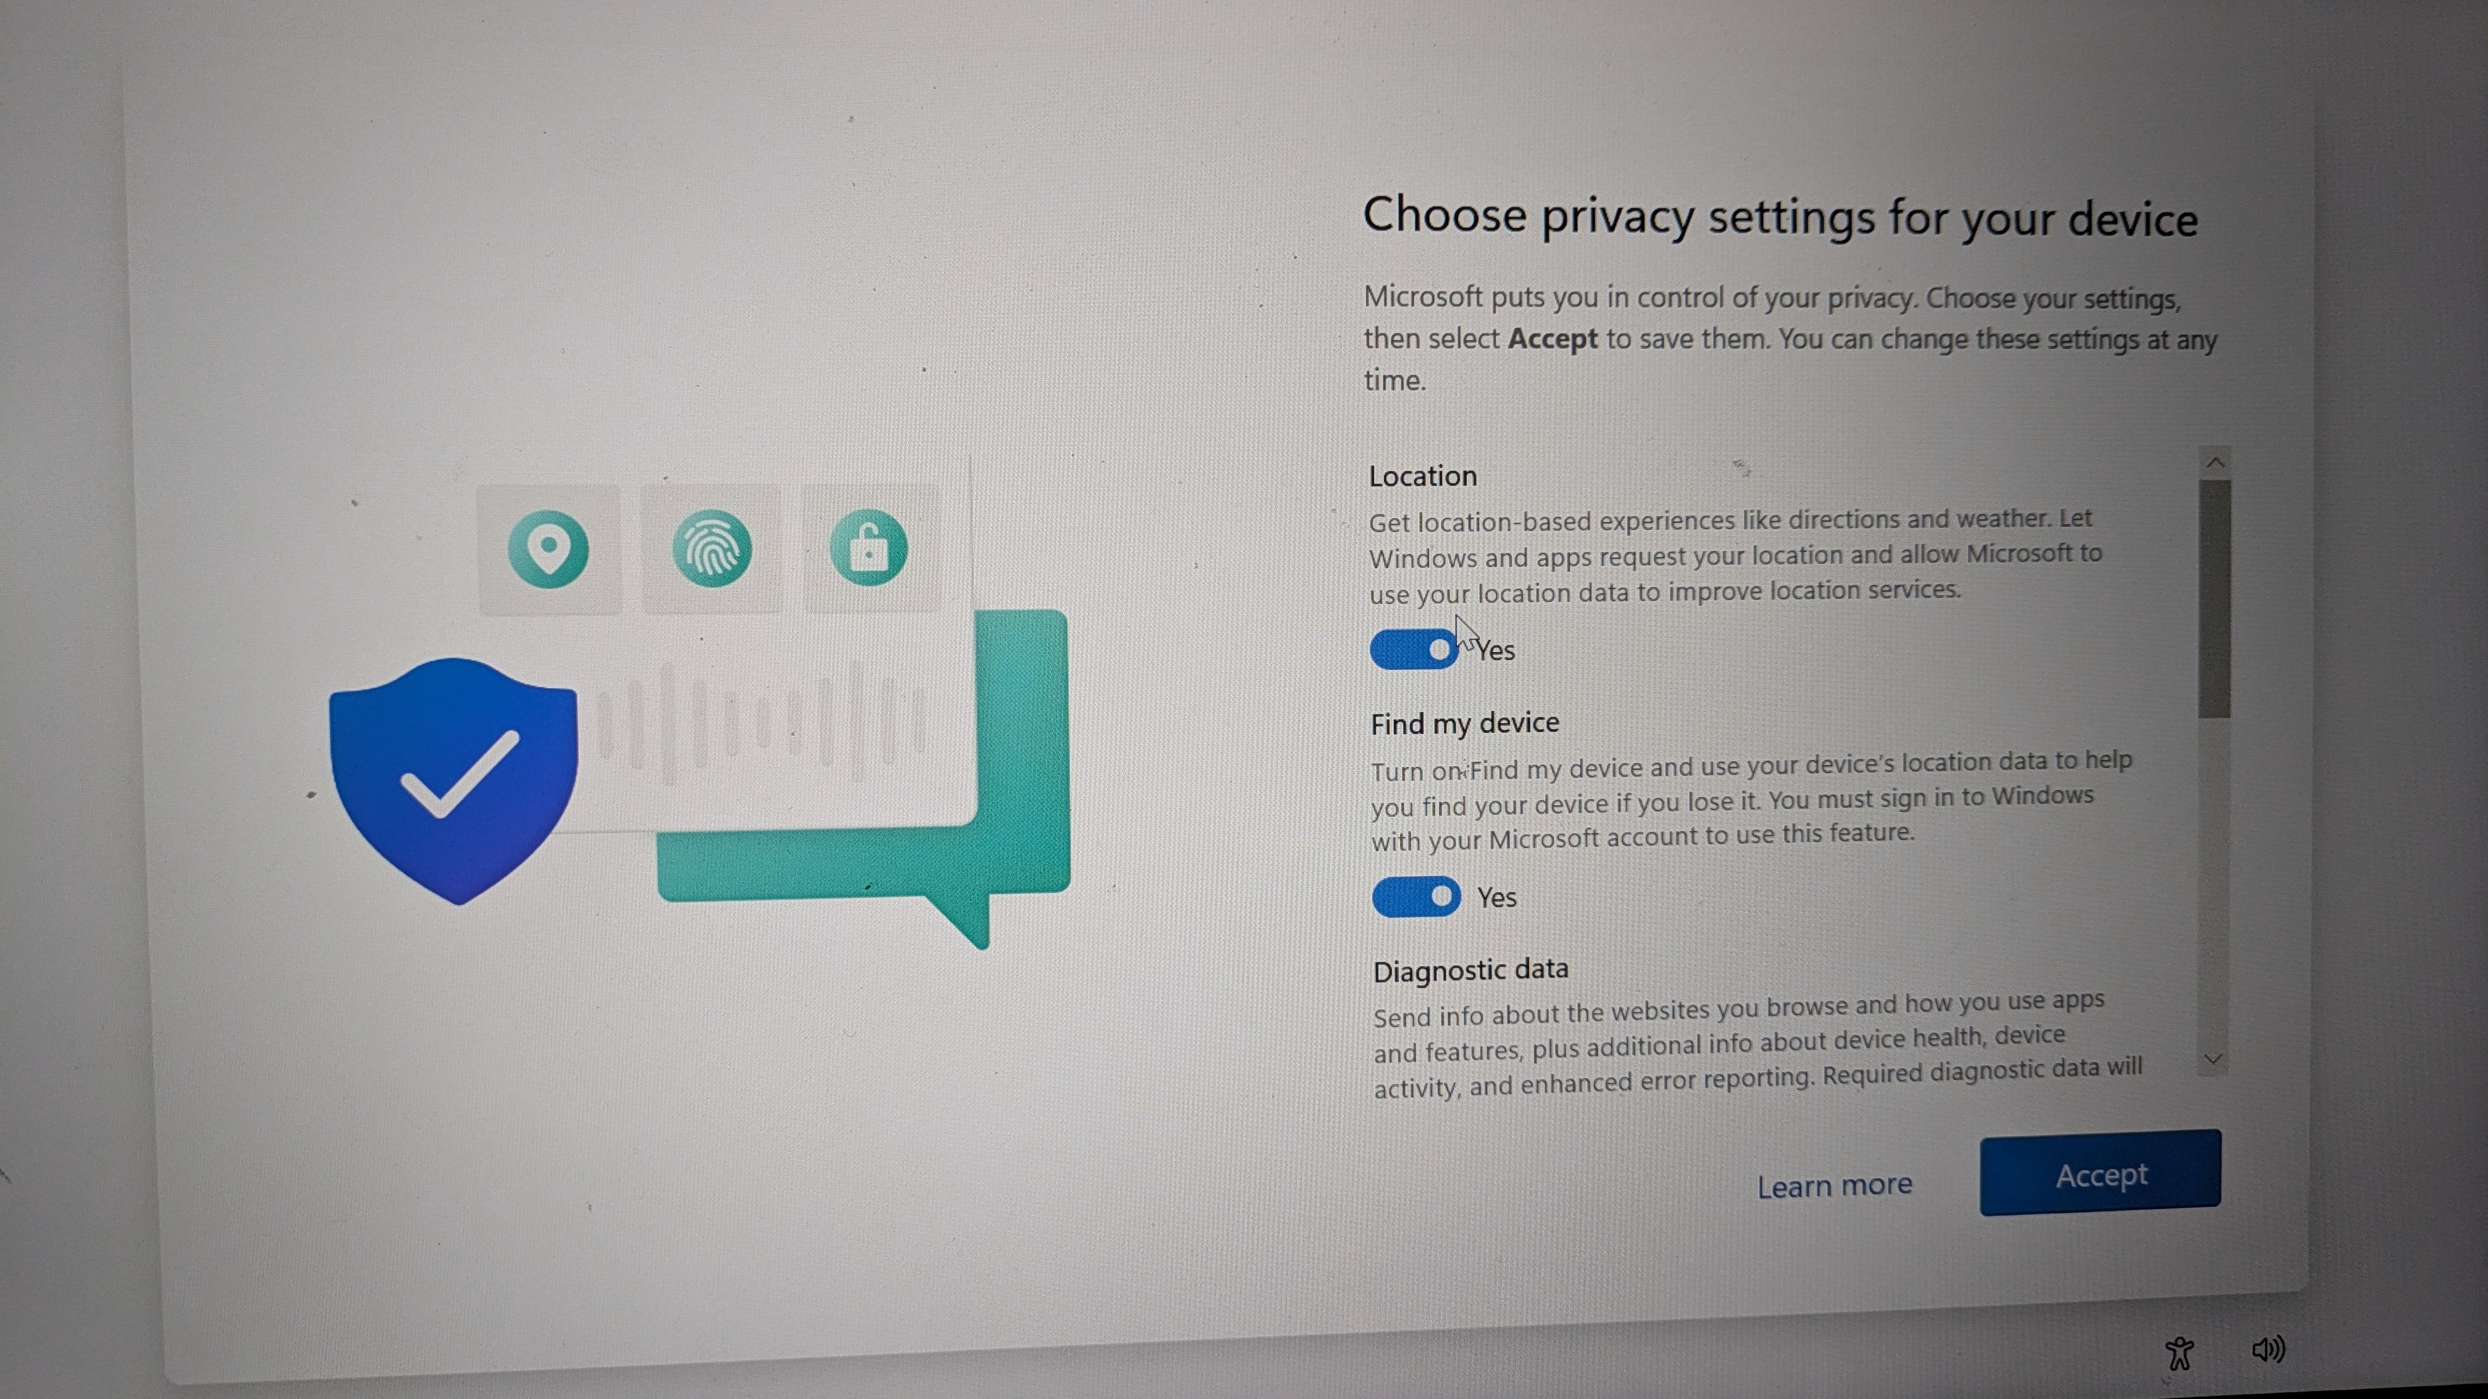This screenshot has width=2488, height=1399.
Task: Click the Yes label beside Find my device
Action: 1497,898
